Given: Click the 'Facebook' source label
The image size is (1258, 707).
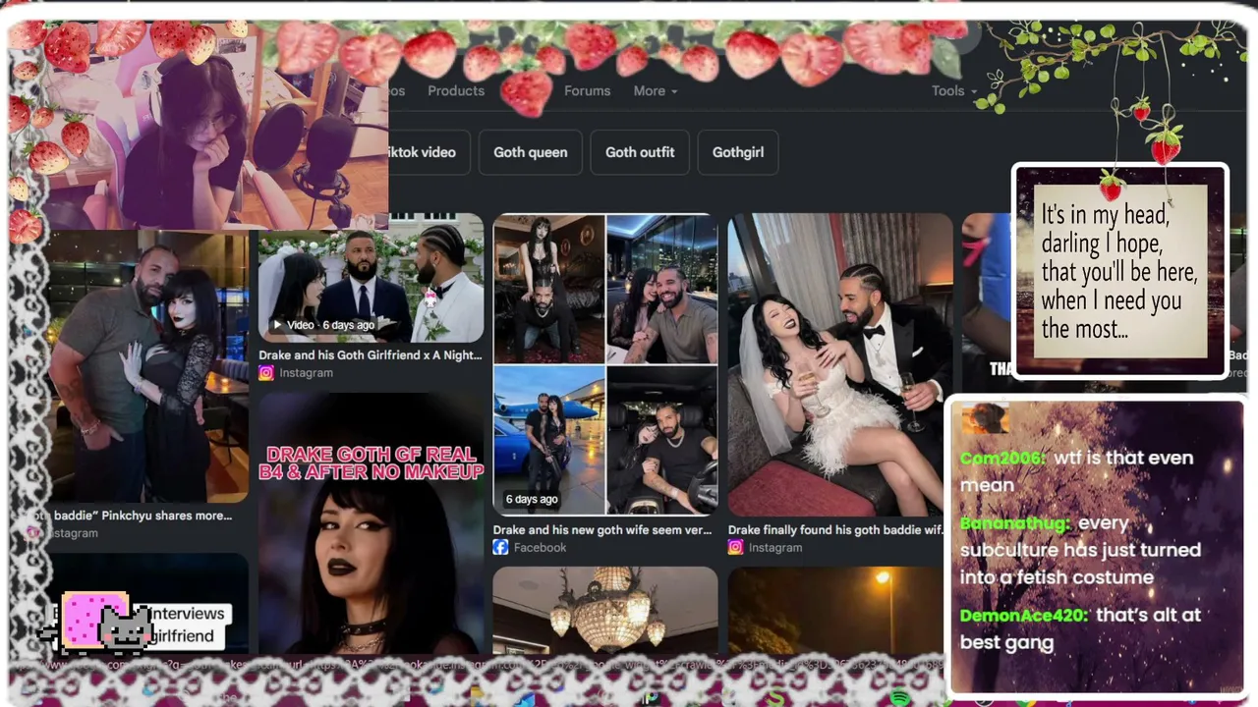Looking at the screenshot, I should (540, 548).
